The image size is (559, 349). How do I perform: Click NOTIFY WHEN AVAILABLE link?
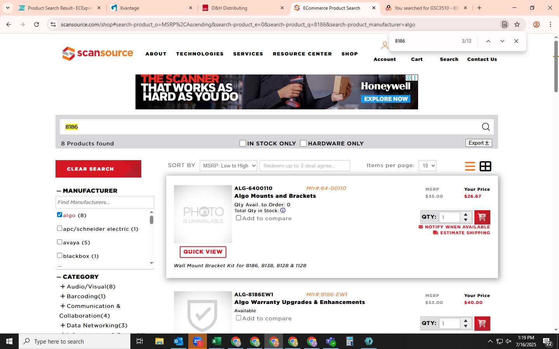coord(454,227)
